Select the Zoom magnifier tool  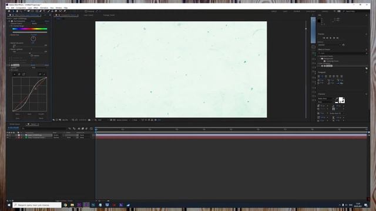(21, 11)
